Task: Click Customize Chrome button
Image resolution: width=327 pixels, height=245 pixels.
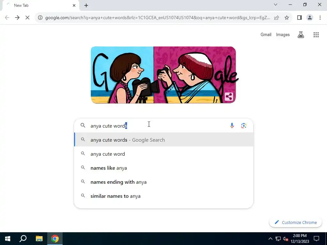Action: [295, 222]
